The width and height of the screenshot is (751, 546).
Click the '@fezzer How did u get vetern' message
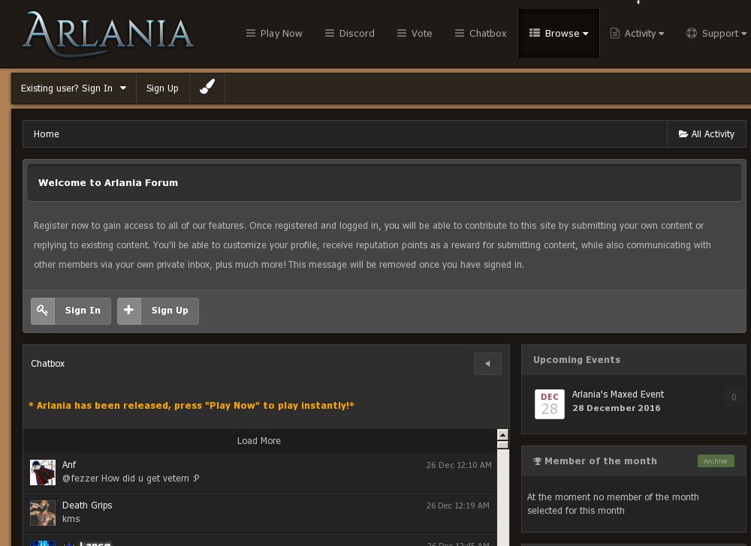coord(131,478)
